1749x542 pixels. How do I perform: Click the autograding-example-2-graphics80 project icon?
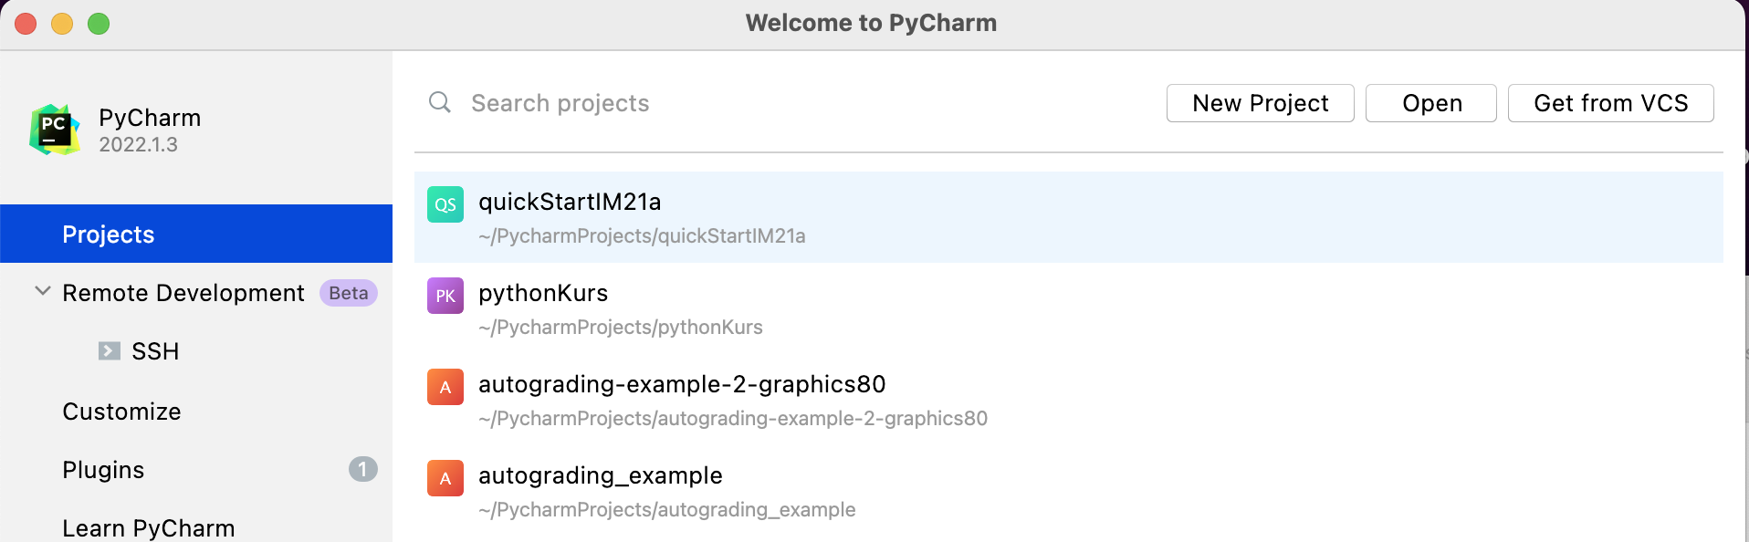(445, 387)
